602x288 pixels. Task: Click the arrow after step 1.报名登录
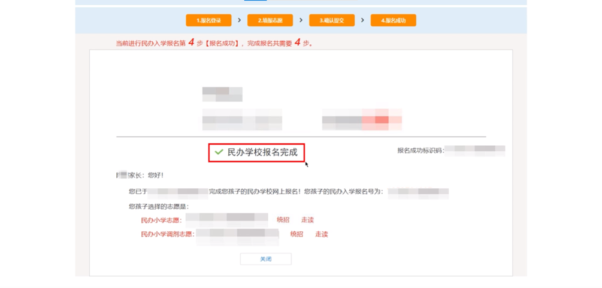point(240,20)
